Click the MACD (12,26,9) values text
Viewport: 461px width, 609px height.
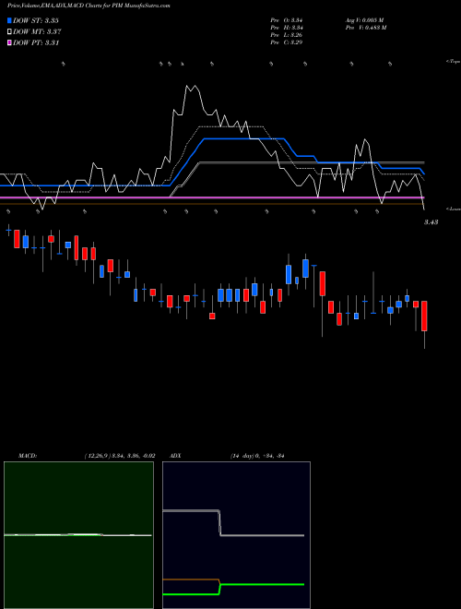[120, 456]
